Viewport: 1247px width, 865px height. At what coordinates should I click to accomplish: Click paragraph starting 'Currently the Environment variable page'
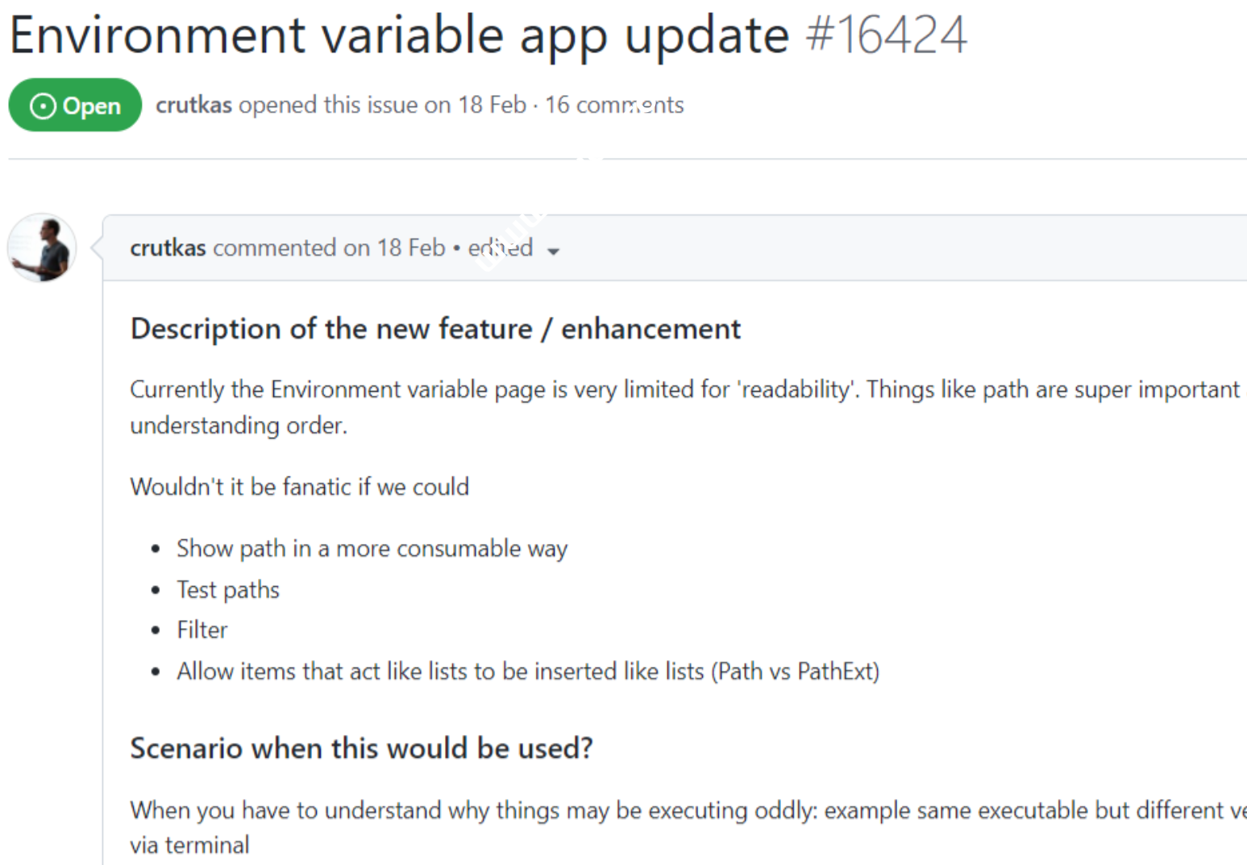tap(564, 390)
